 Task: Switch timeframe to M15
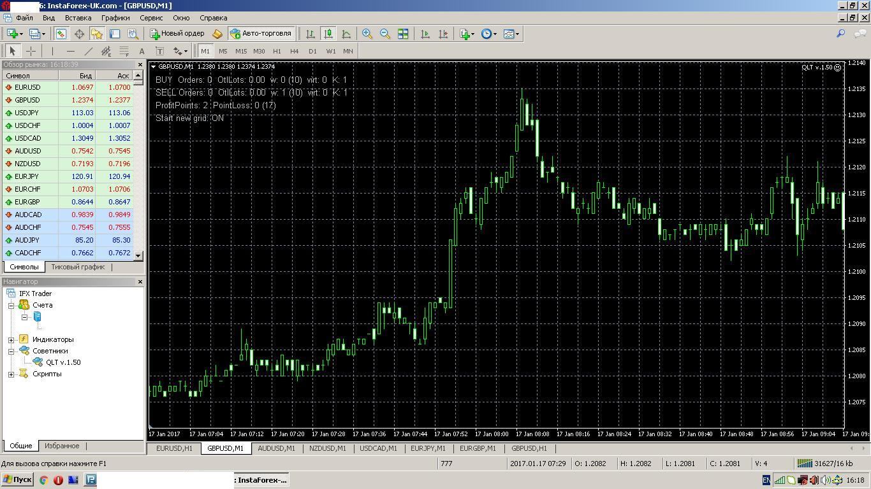[x=240, y=51]
